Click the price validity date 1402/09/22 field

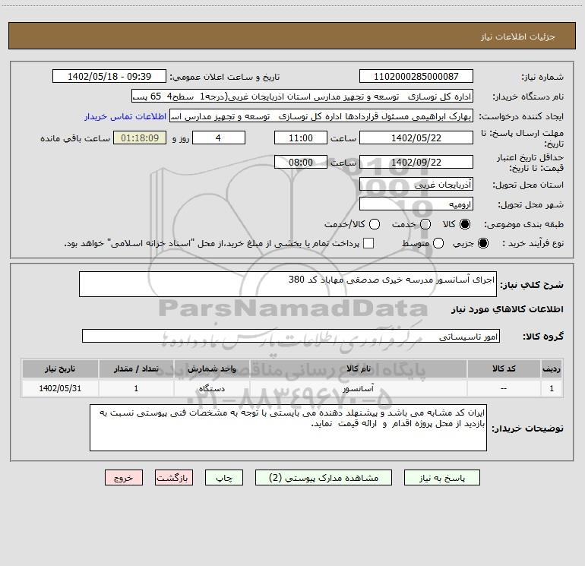(416, 162)
